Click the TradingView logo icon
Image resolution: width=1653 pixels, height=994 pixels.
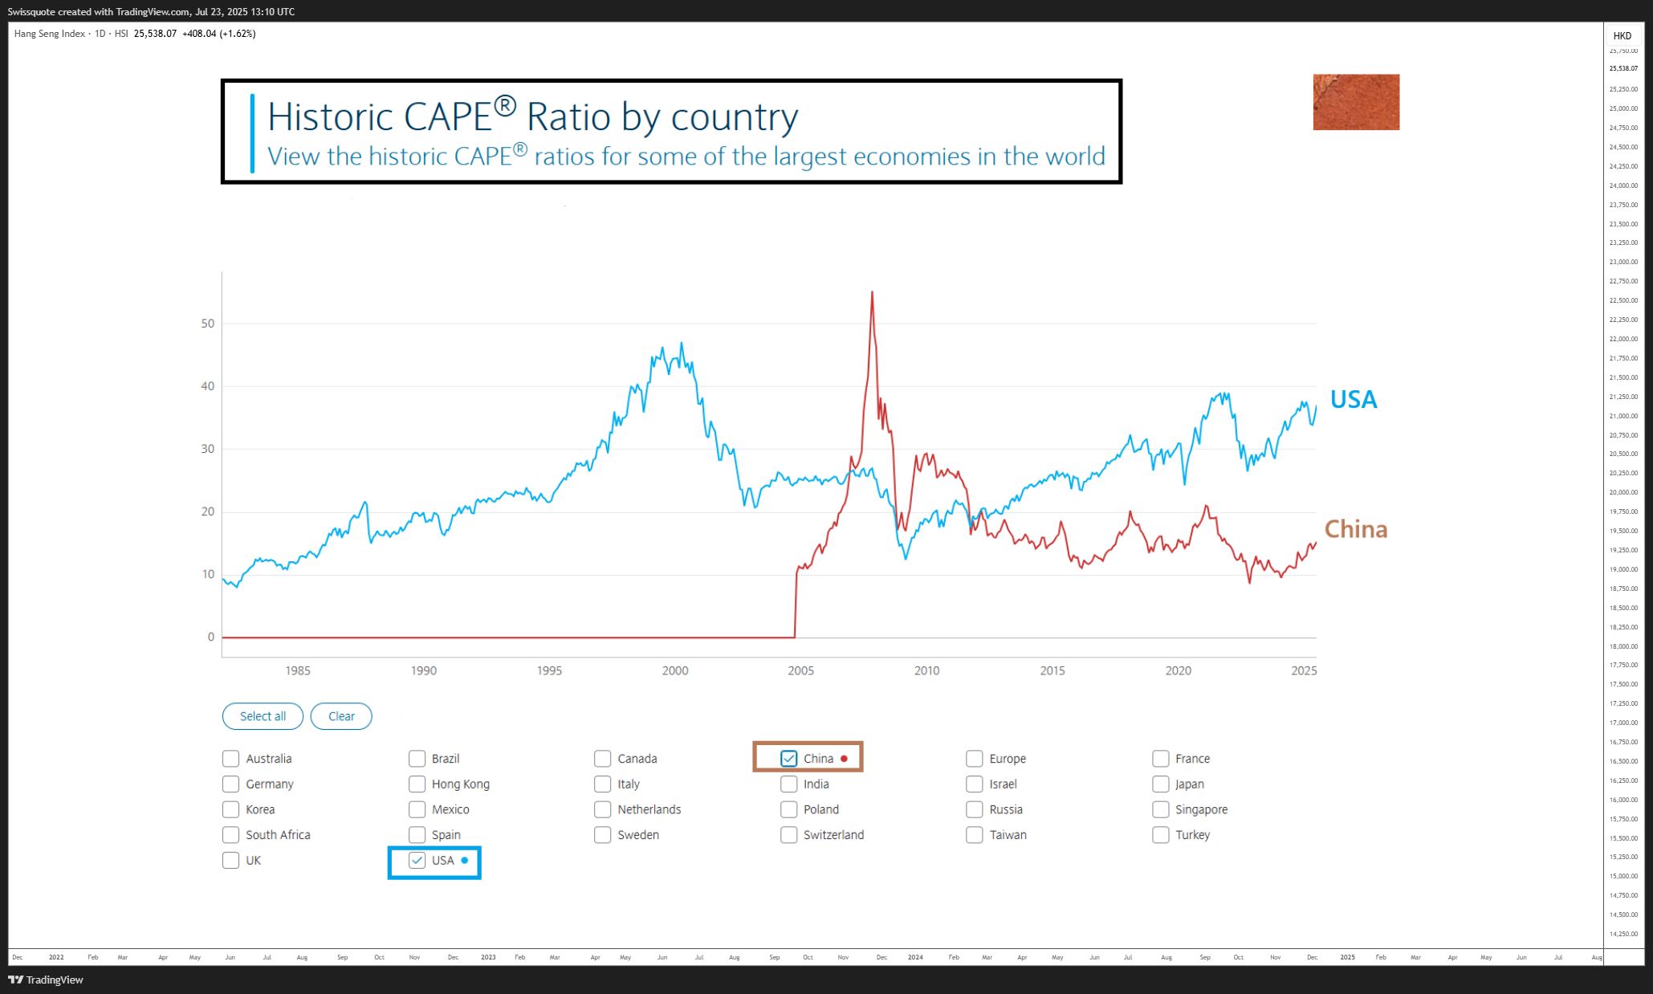click(x=15, y=980)
